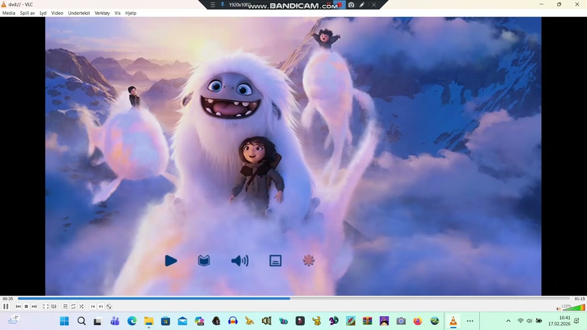587x330 pixels.
Task: Open the Bandicam pencil drawing tool
Action: [x=362, y=5]
